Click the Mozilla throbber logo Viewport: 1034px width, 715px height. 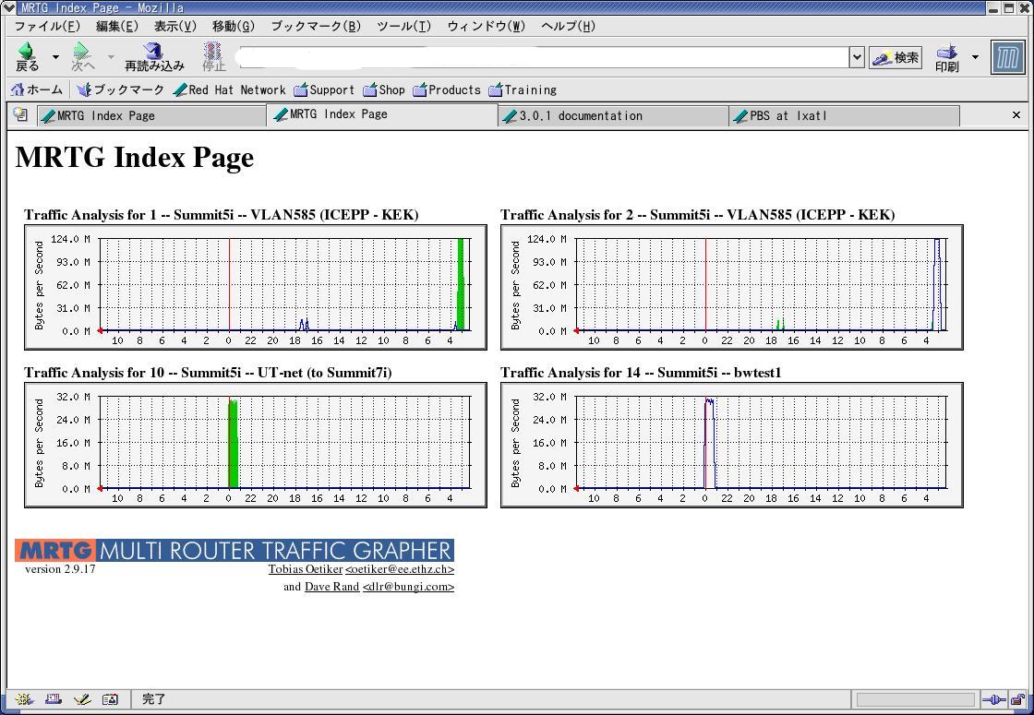click(1007, 57)
